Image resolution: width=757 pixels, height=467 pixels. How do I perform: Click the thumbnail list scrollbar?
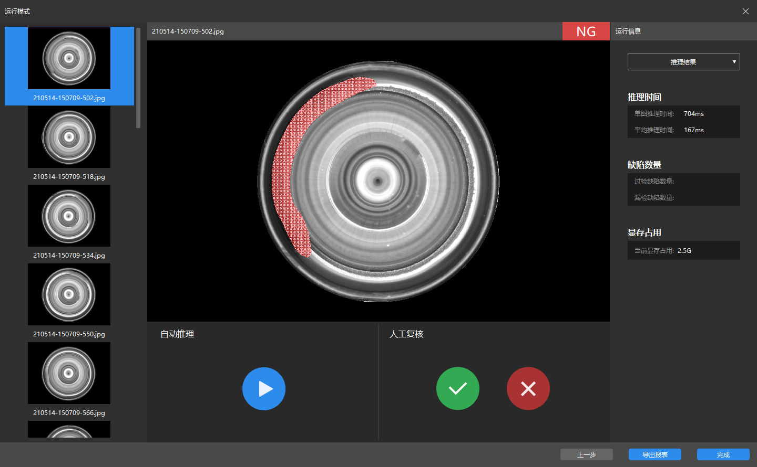coord(138,78)
